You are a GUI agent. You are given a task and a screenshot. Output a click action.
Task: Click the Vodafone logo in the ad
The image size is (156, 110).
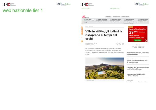coord(146,40)
